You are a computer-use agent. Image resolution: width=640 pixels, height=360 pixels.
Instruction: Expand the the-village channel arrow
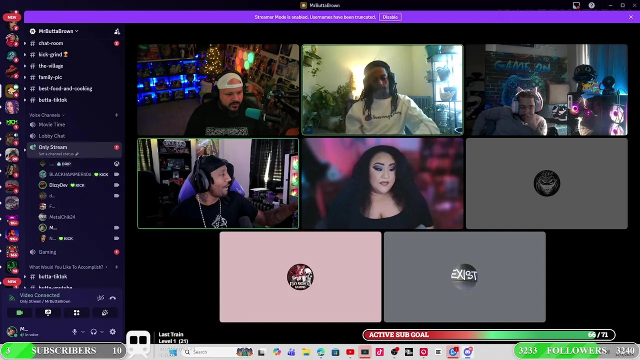click(24, 66)
